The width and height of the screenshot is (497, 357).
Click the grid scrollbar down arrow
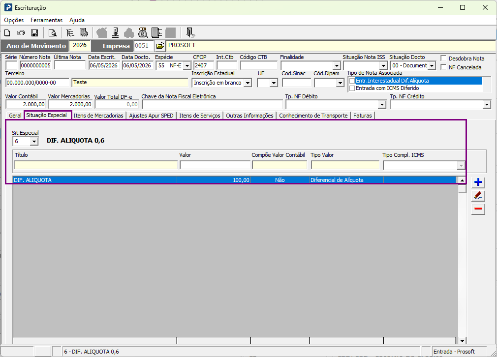click(462, 341)
